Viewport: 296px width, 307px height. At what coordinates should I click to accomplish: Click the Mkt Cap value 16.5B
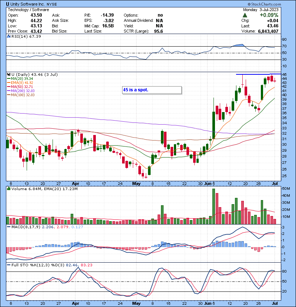pyautogui.click(x=108, y=26)
